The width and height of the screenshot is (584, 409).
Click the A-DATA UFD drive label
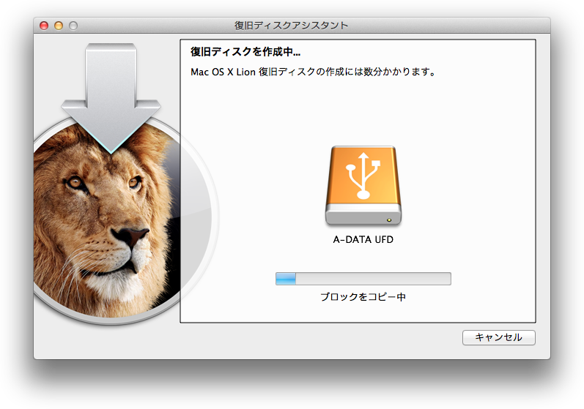tap(363, 240)
